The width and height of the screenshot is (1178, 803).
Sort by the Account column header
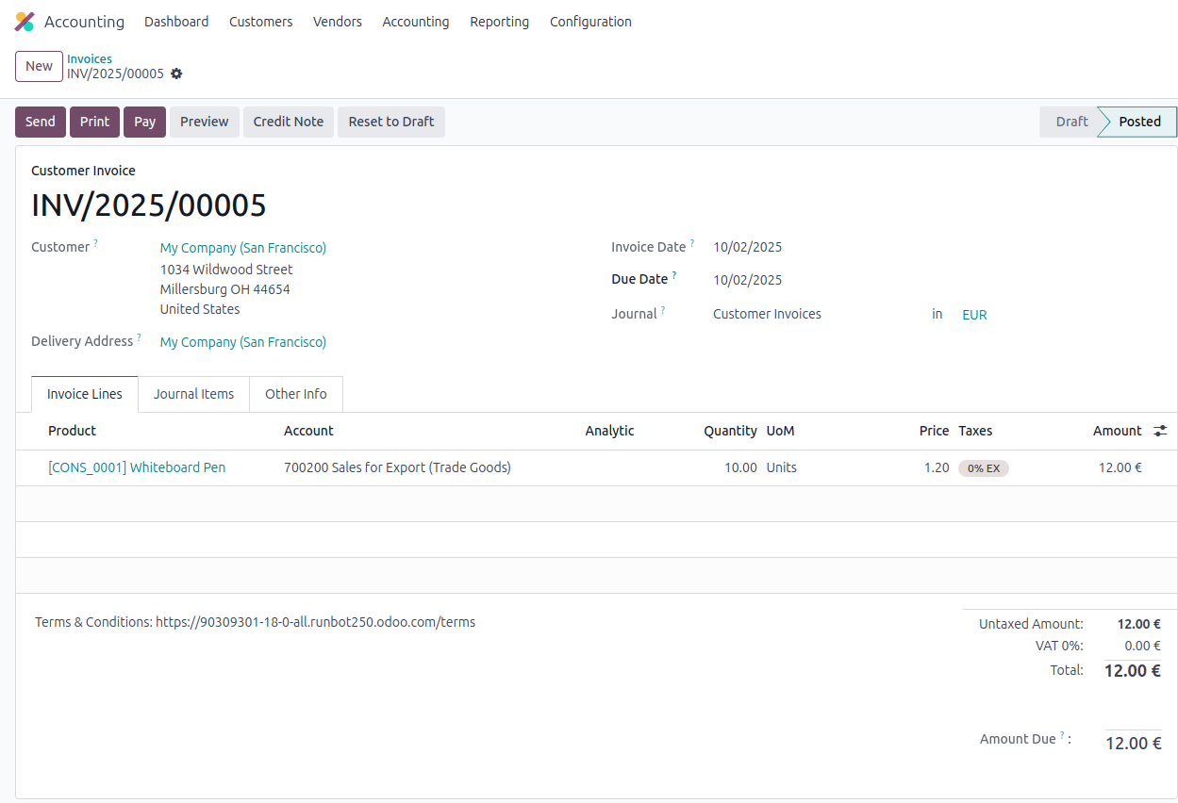coord(308,431)
